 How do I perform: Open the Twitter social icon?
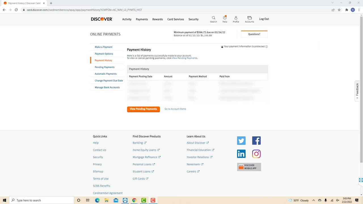tap(241, 141)
